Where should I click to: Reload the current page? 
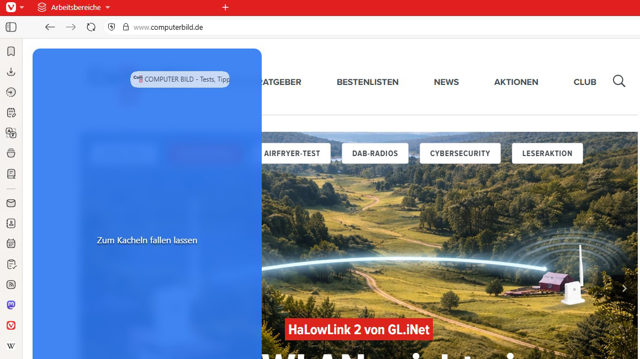click(91, 27)
